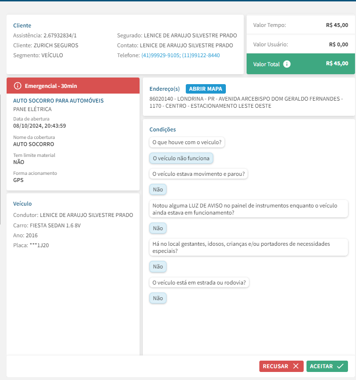Accept the request with ACEITAR button
356x380 pixels.
click(327, 366)
